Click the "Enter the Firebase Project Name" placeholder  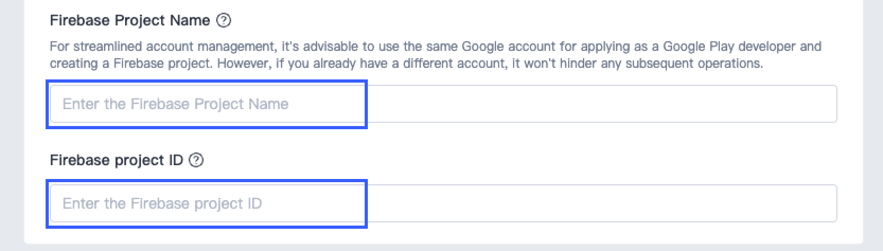click(x=175, y=104)
